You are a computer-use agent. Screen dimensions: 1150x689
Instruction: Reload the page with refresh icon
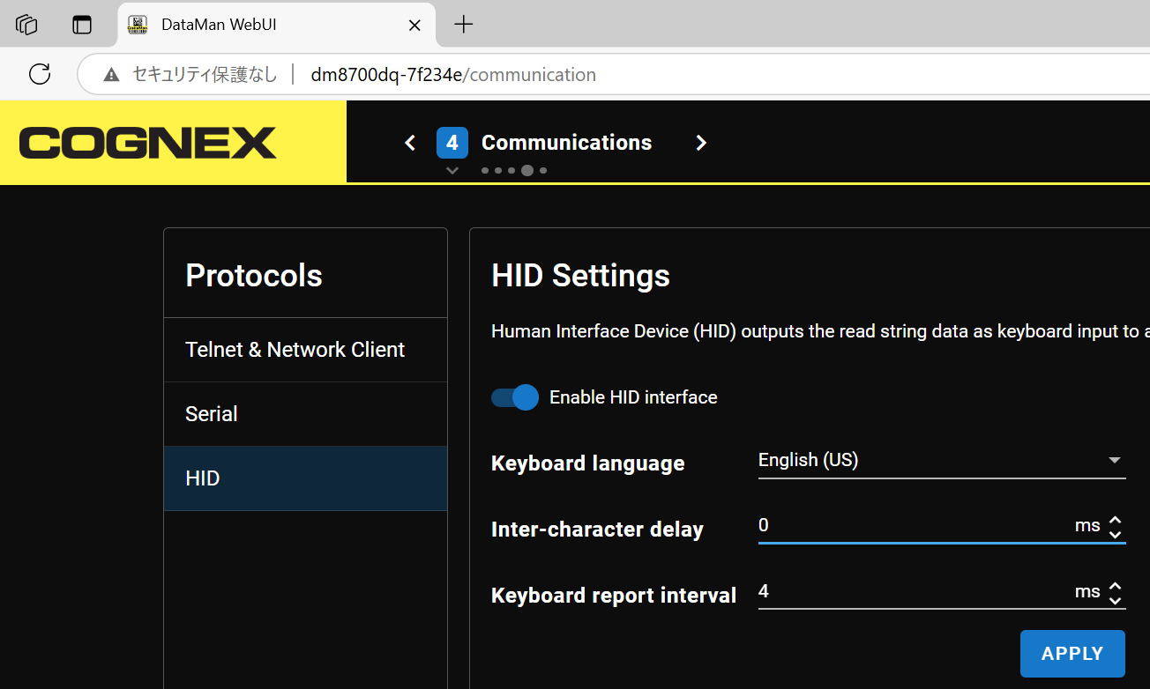[x=40, y=74]
